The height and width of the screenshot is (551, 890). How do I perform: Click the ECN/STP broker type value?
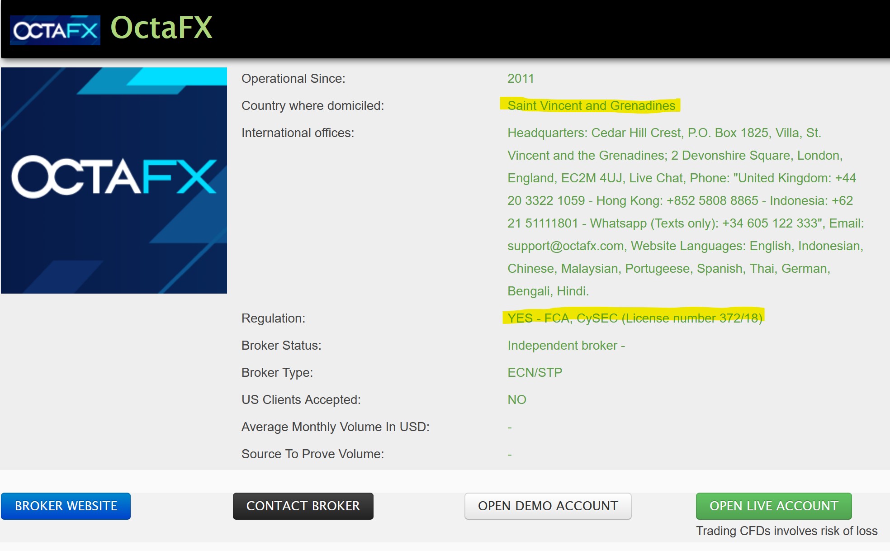point(535,372)
